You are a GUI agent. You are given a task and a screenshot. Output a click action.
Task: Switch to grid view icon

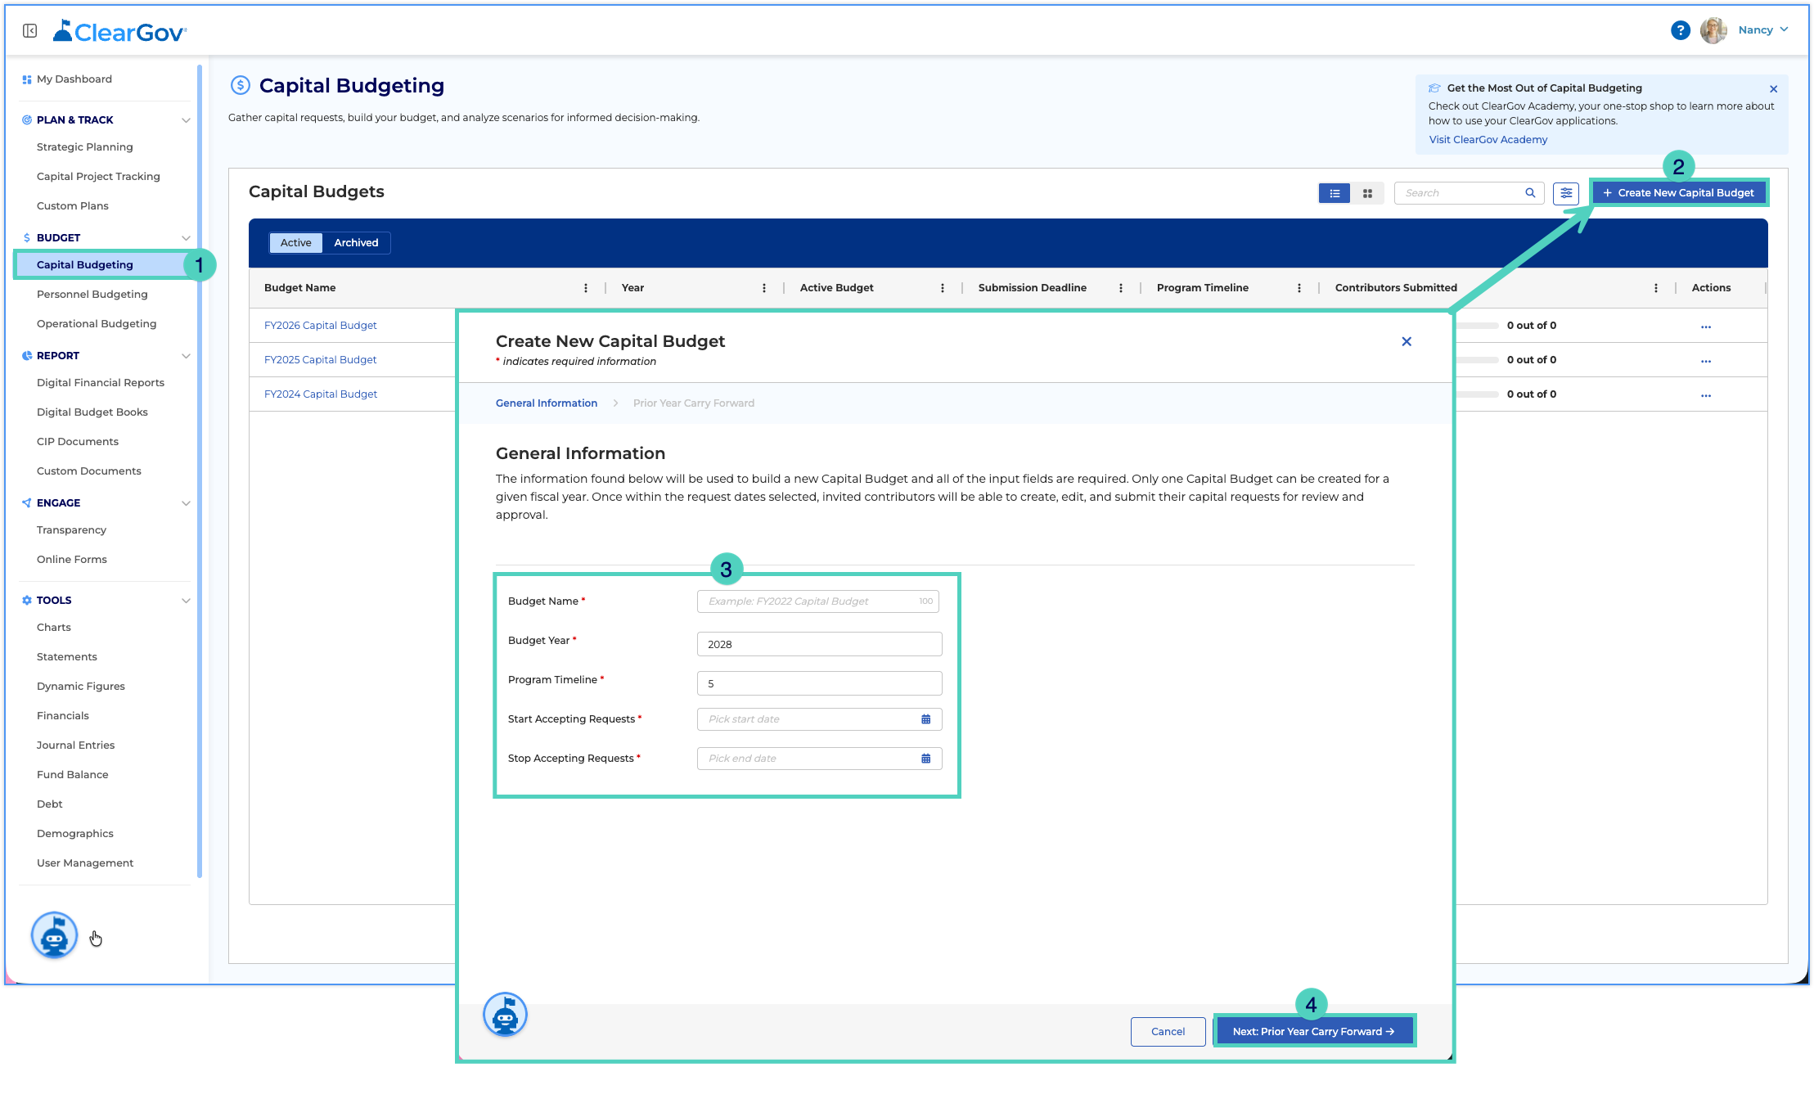pos(1367,193)
